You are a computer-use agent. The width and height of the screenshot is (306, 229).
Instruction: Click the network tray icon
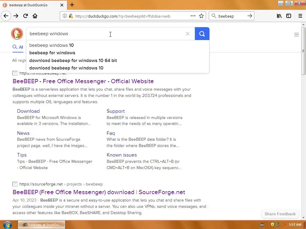click(278, 225)
